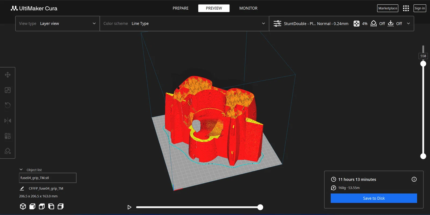Click the job name CFFFP_fuse04_grip_TM
The image size is (430, 215).
tap(46, 189)
